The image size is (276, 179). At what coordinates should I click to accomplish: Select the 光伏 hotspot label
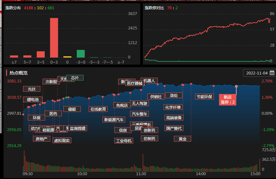[x=32, y=89]
